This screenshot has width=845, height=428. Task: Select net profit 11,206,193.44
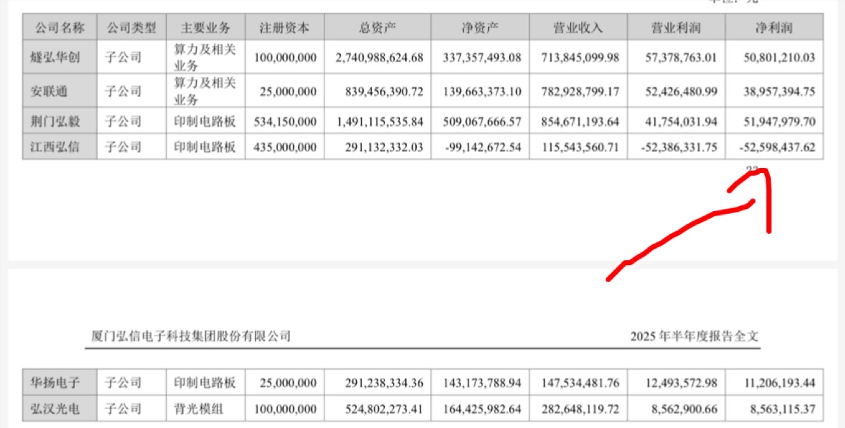(778, 382)
